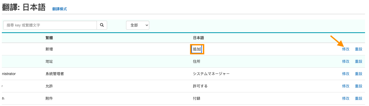Viewport: 369px width, 106px height.
Task: Click the 追加 translation input box
Action: tap(197, 49)
